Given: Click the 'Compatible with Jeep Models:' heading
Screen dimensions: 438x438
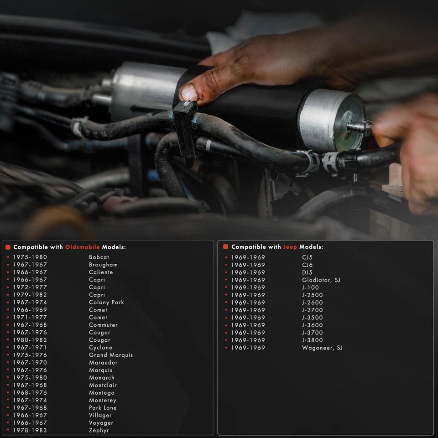Looking at the screenshot, I should [277, 247].
